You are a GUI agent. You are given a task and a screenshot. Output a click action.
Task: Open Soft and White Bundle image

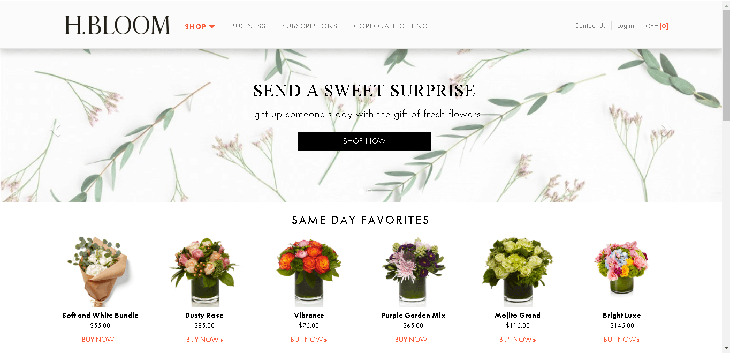tap(100, 272)
